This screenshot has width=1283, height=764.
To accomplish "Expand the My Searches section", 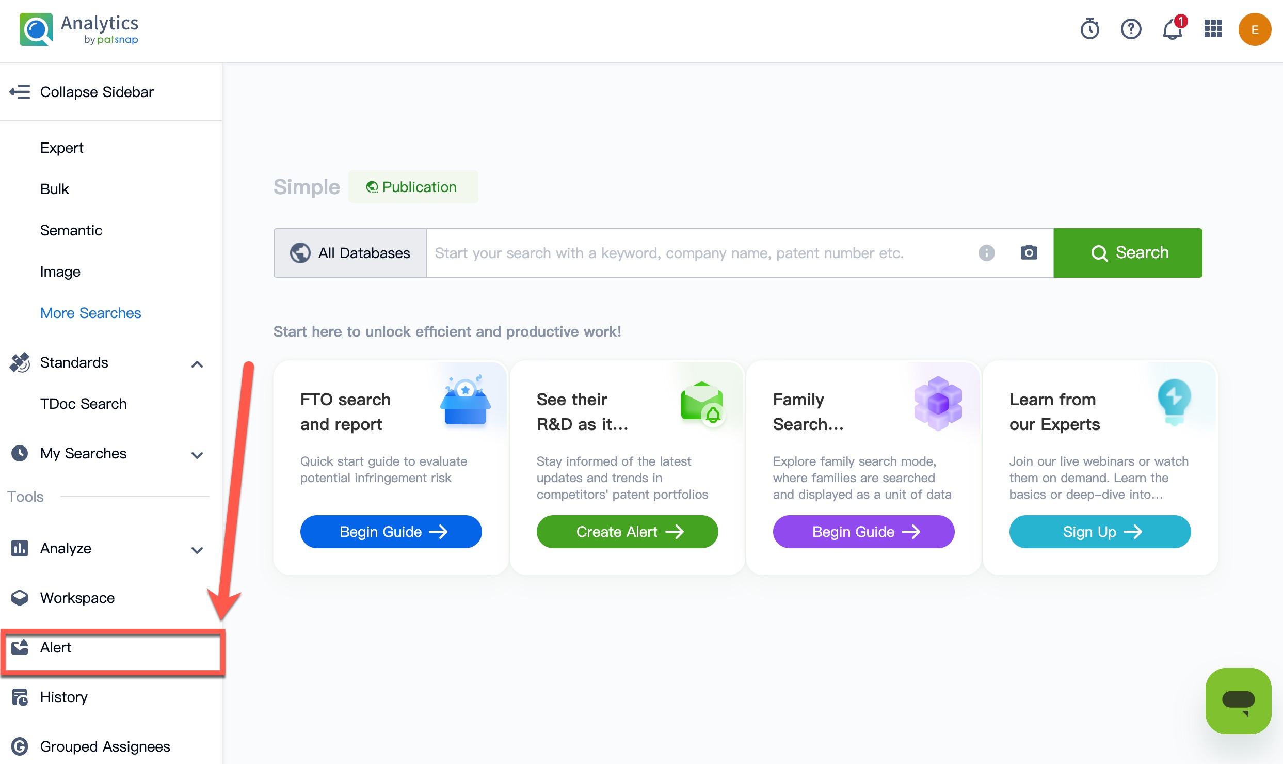I will 197,455.
